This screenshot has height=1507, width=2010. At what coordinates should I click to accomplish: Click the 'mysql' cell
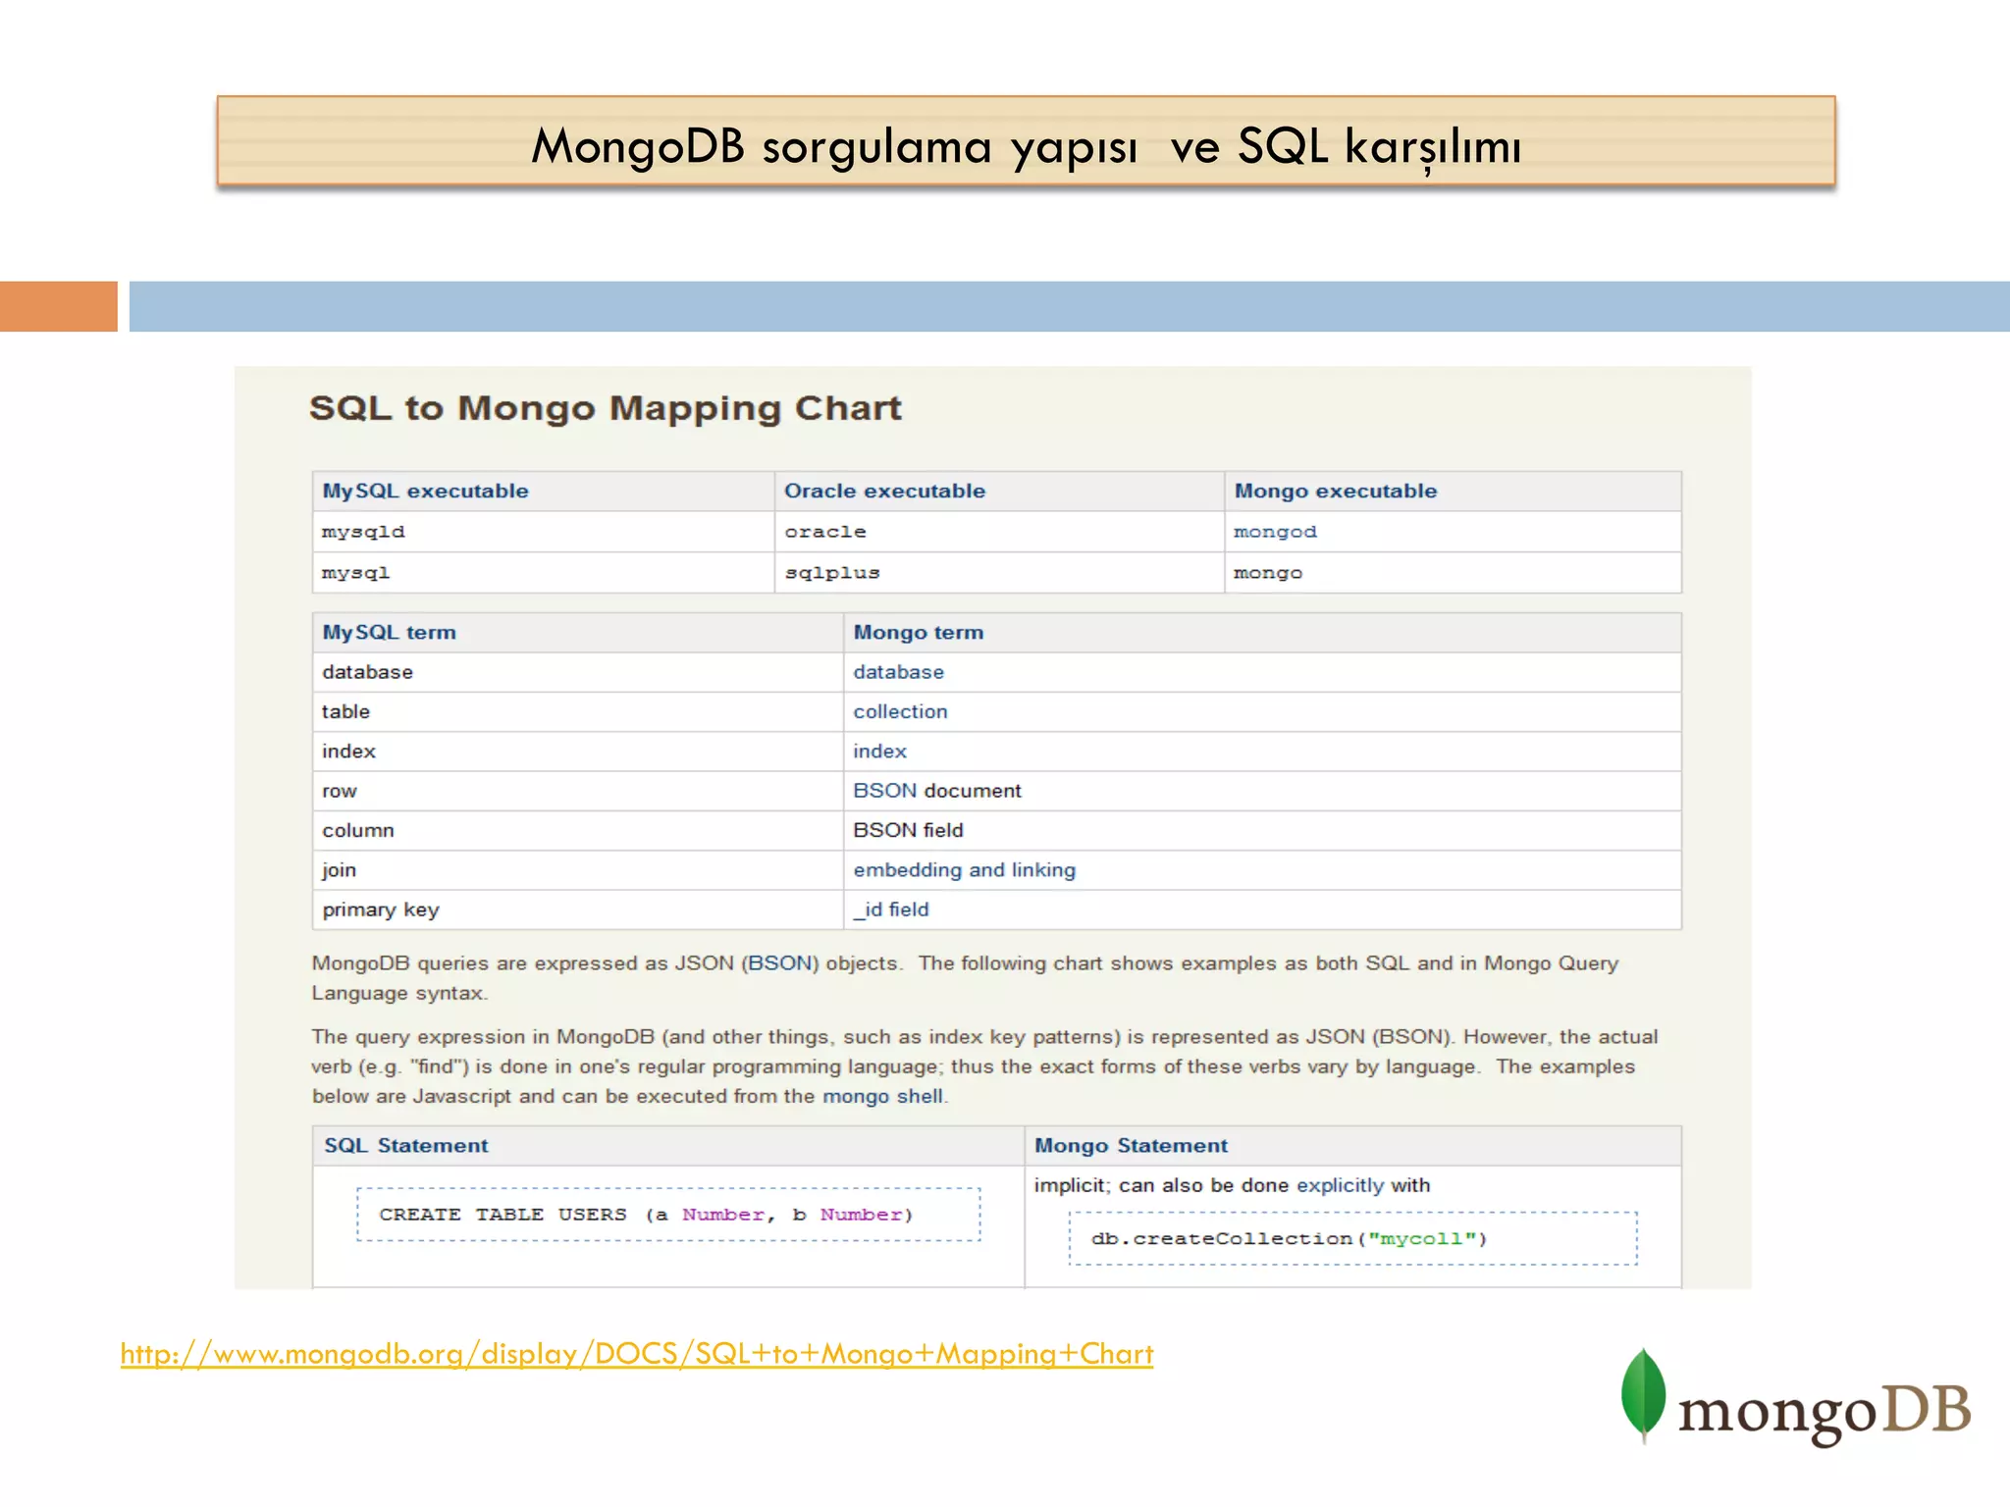543,573
